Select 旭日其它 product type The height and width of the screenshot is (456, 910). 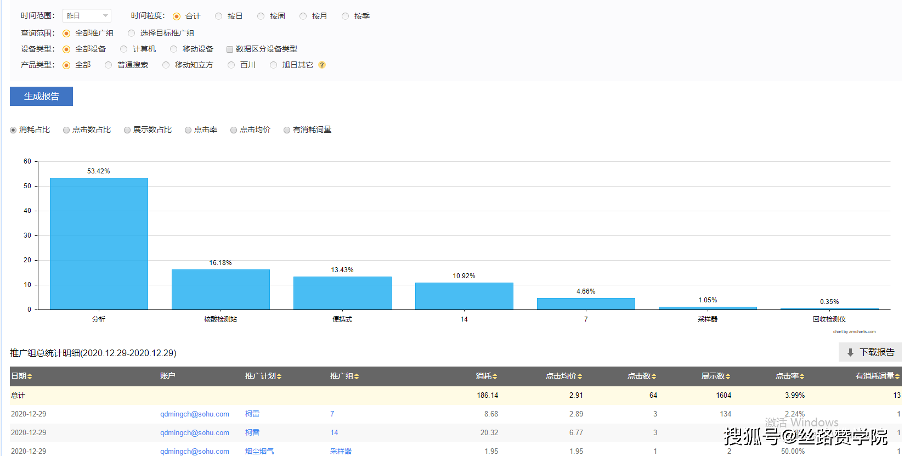[x=273, y=65]
